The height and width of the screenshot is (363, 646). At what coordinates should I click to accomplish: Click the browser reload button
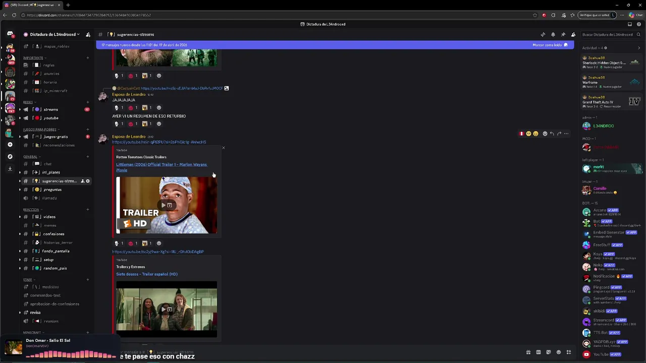pos(14,15)
